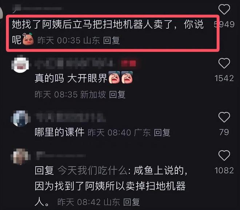Open the Singapore commenter's avatar
Screen dimensions: 240x210
pos(20,64)
